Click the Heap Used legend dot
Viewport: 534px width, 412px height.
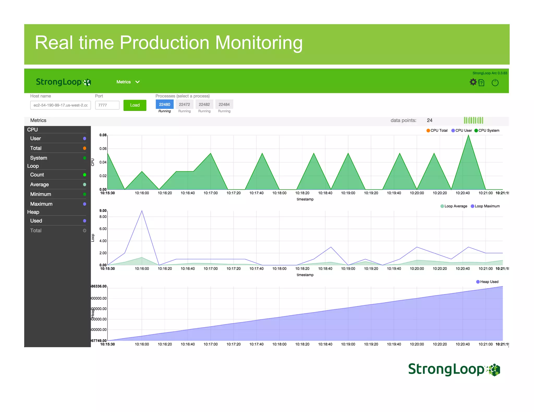[478, 282]
